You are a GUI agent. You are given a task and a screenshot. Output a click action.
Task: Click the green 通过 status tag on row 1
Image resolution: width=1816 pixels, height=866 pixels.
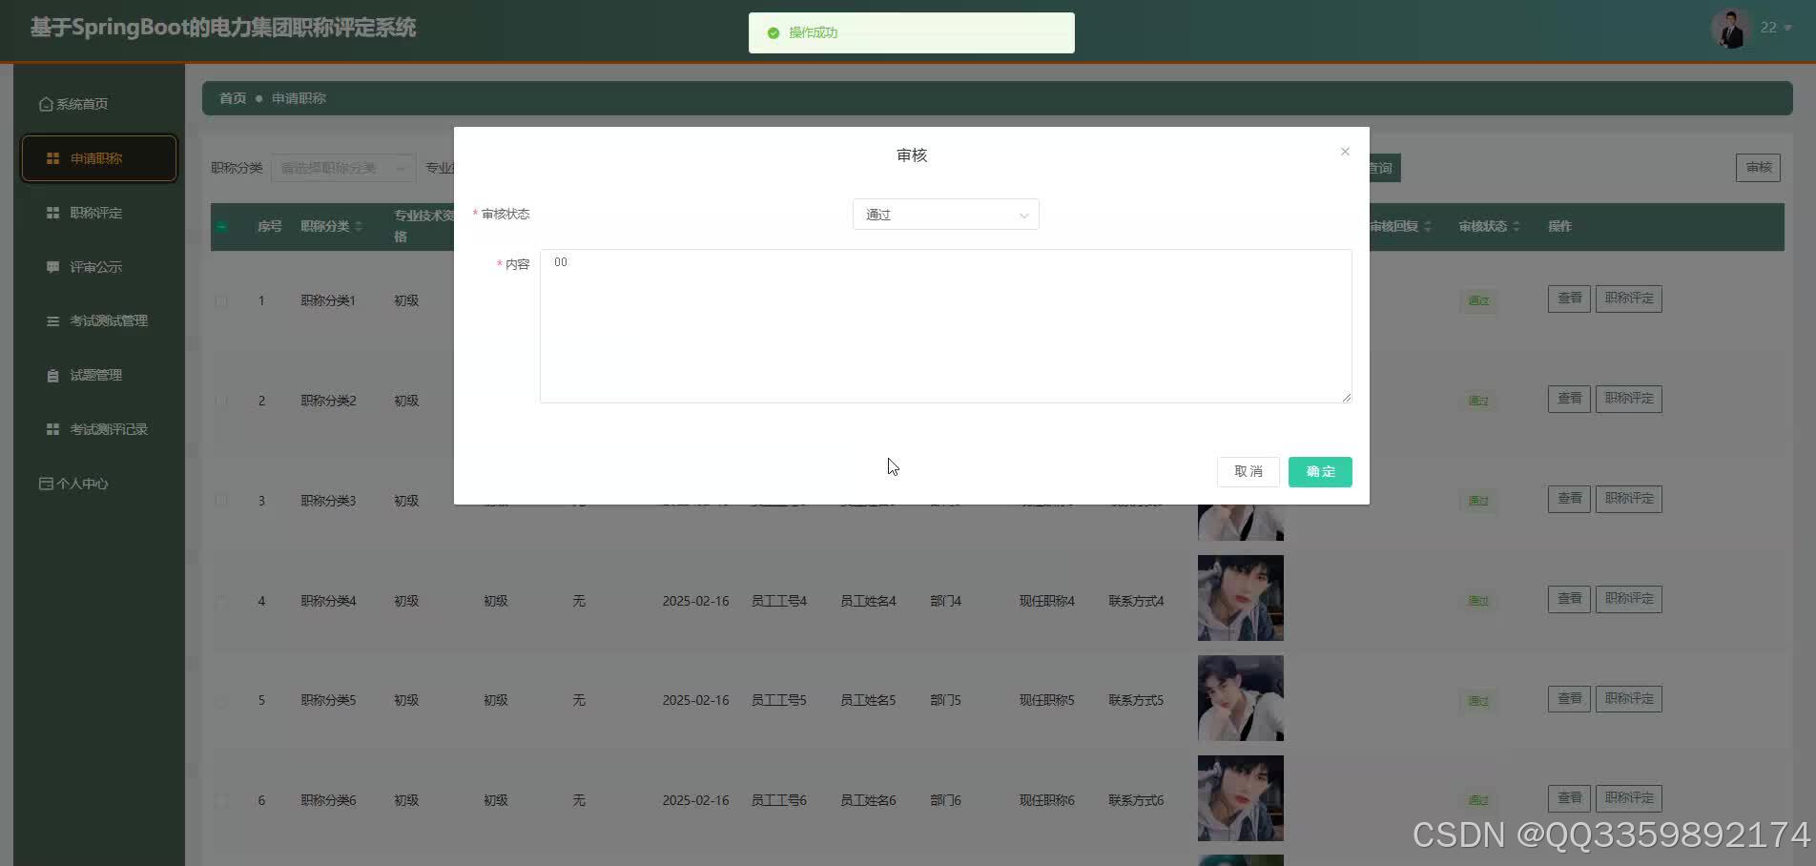[x=1477, y=300]
